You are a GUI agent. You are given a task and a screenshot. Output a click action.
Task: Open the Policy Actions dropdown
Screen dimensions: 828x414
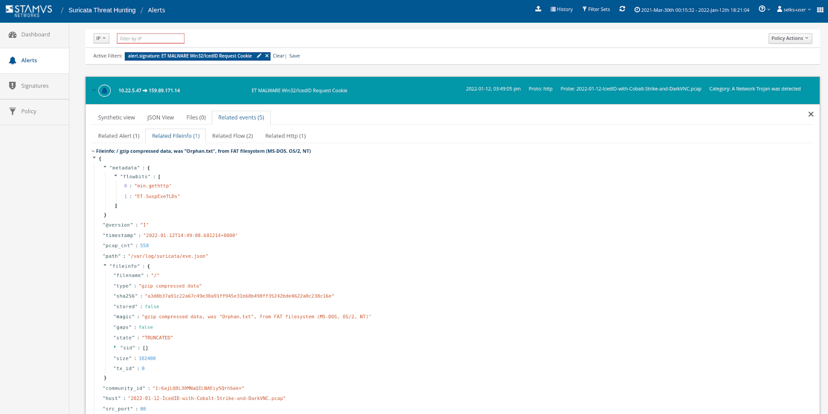point(790,38)
